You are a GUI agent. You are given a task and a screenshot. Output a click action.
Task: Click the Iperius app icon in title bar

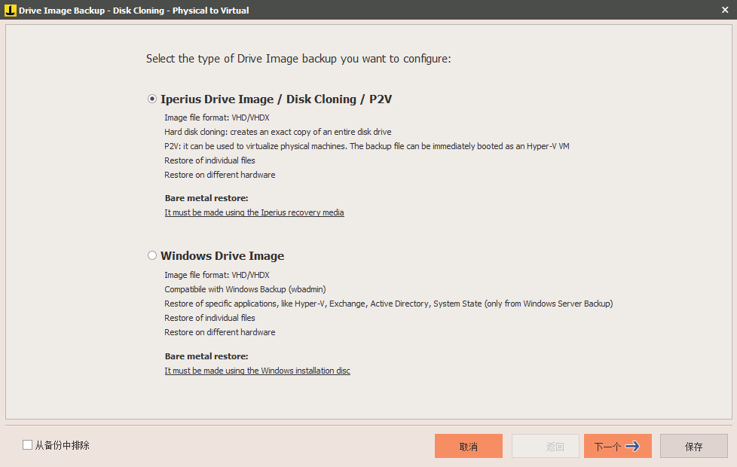pos(10,11)
